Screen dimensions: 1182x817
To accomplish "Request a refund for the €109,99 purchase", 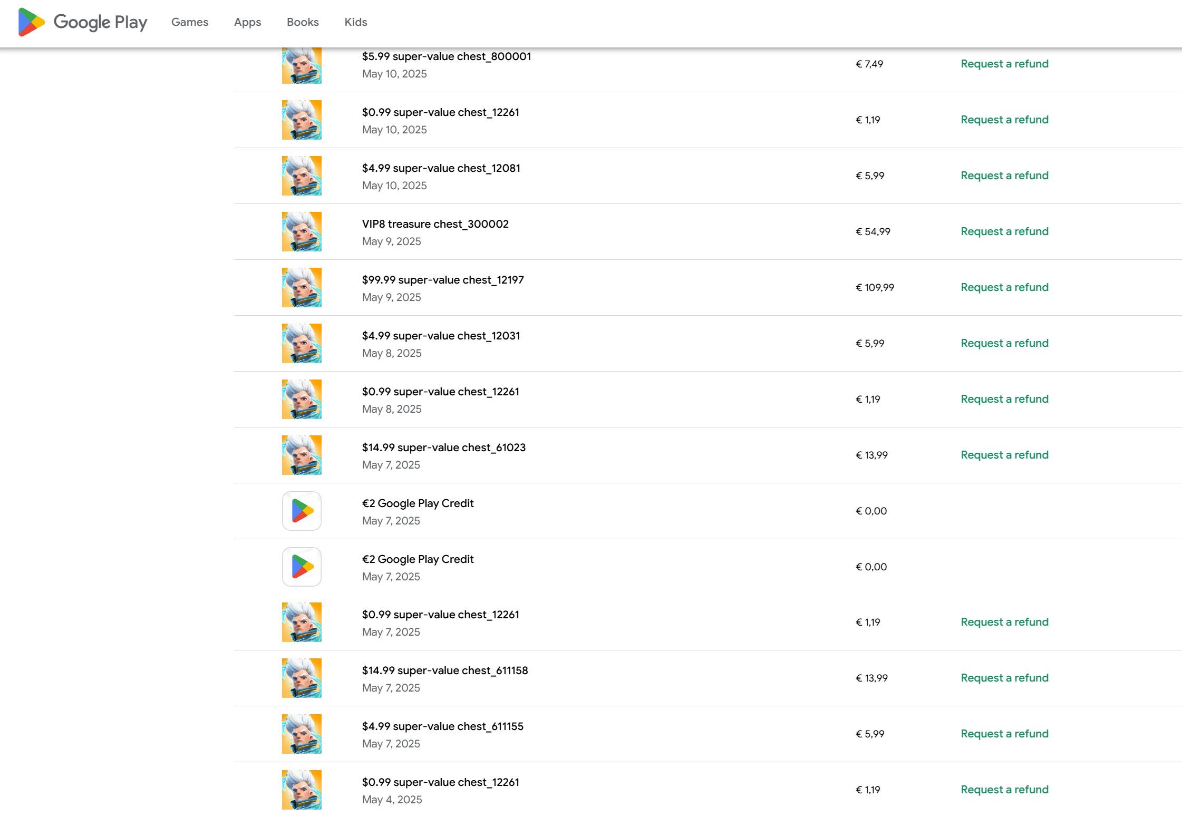I will pyautogui.click(x=1004, y=287).
